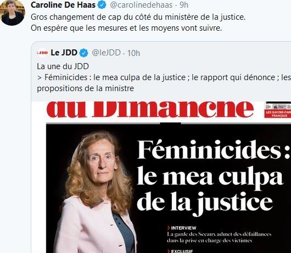Open the Le JDD account name
This screenshot has height=253, width=291.
(64, 53)
